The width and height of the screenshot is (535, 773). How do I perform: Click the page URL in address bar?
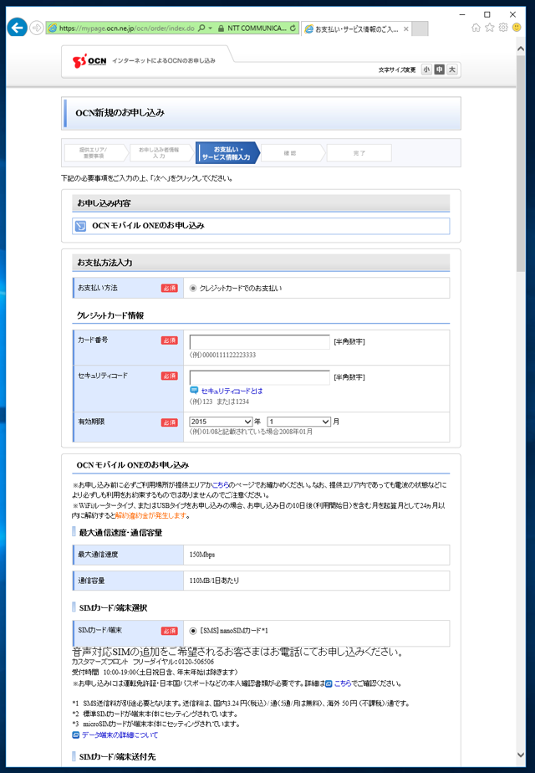pyautogui.click(x=126, y=28)
